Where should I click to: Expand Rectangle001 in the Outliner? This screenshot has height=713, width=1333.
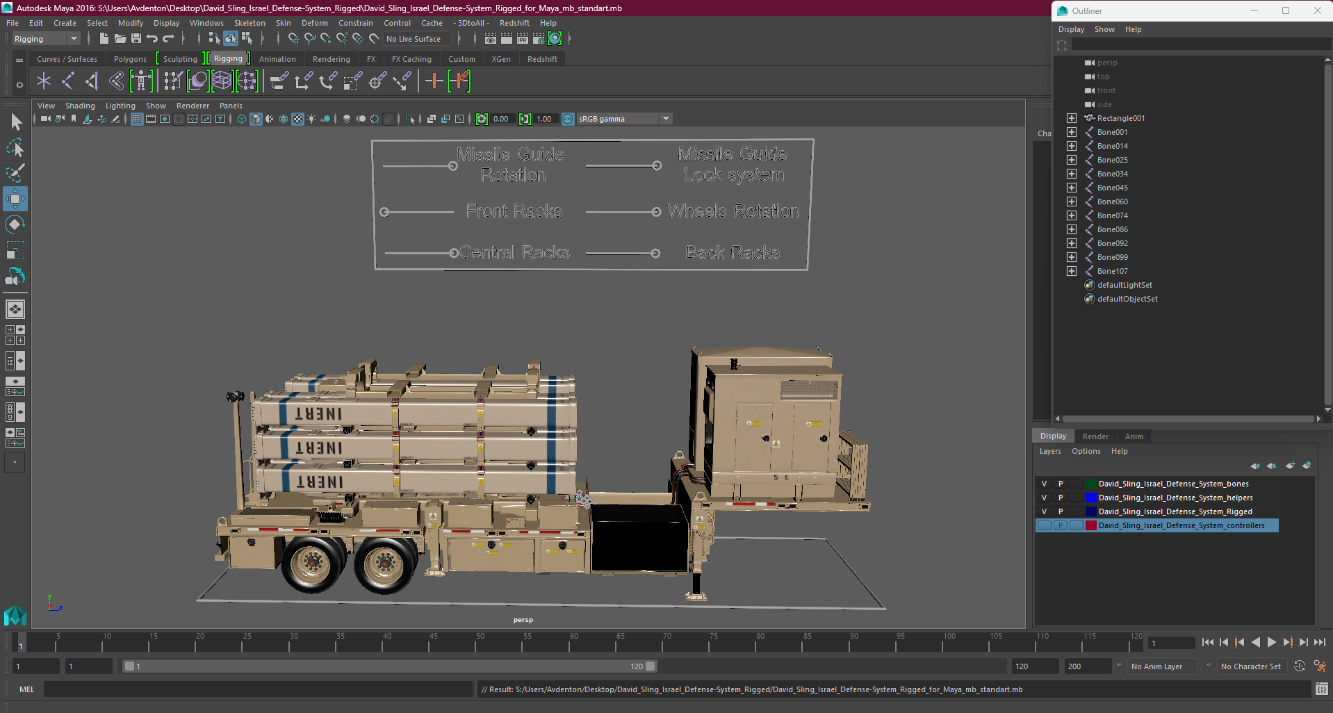(x=1072, y=118)
